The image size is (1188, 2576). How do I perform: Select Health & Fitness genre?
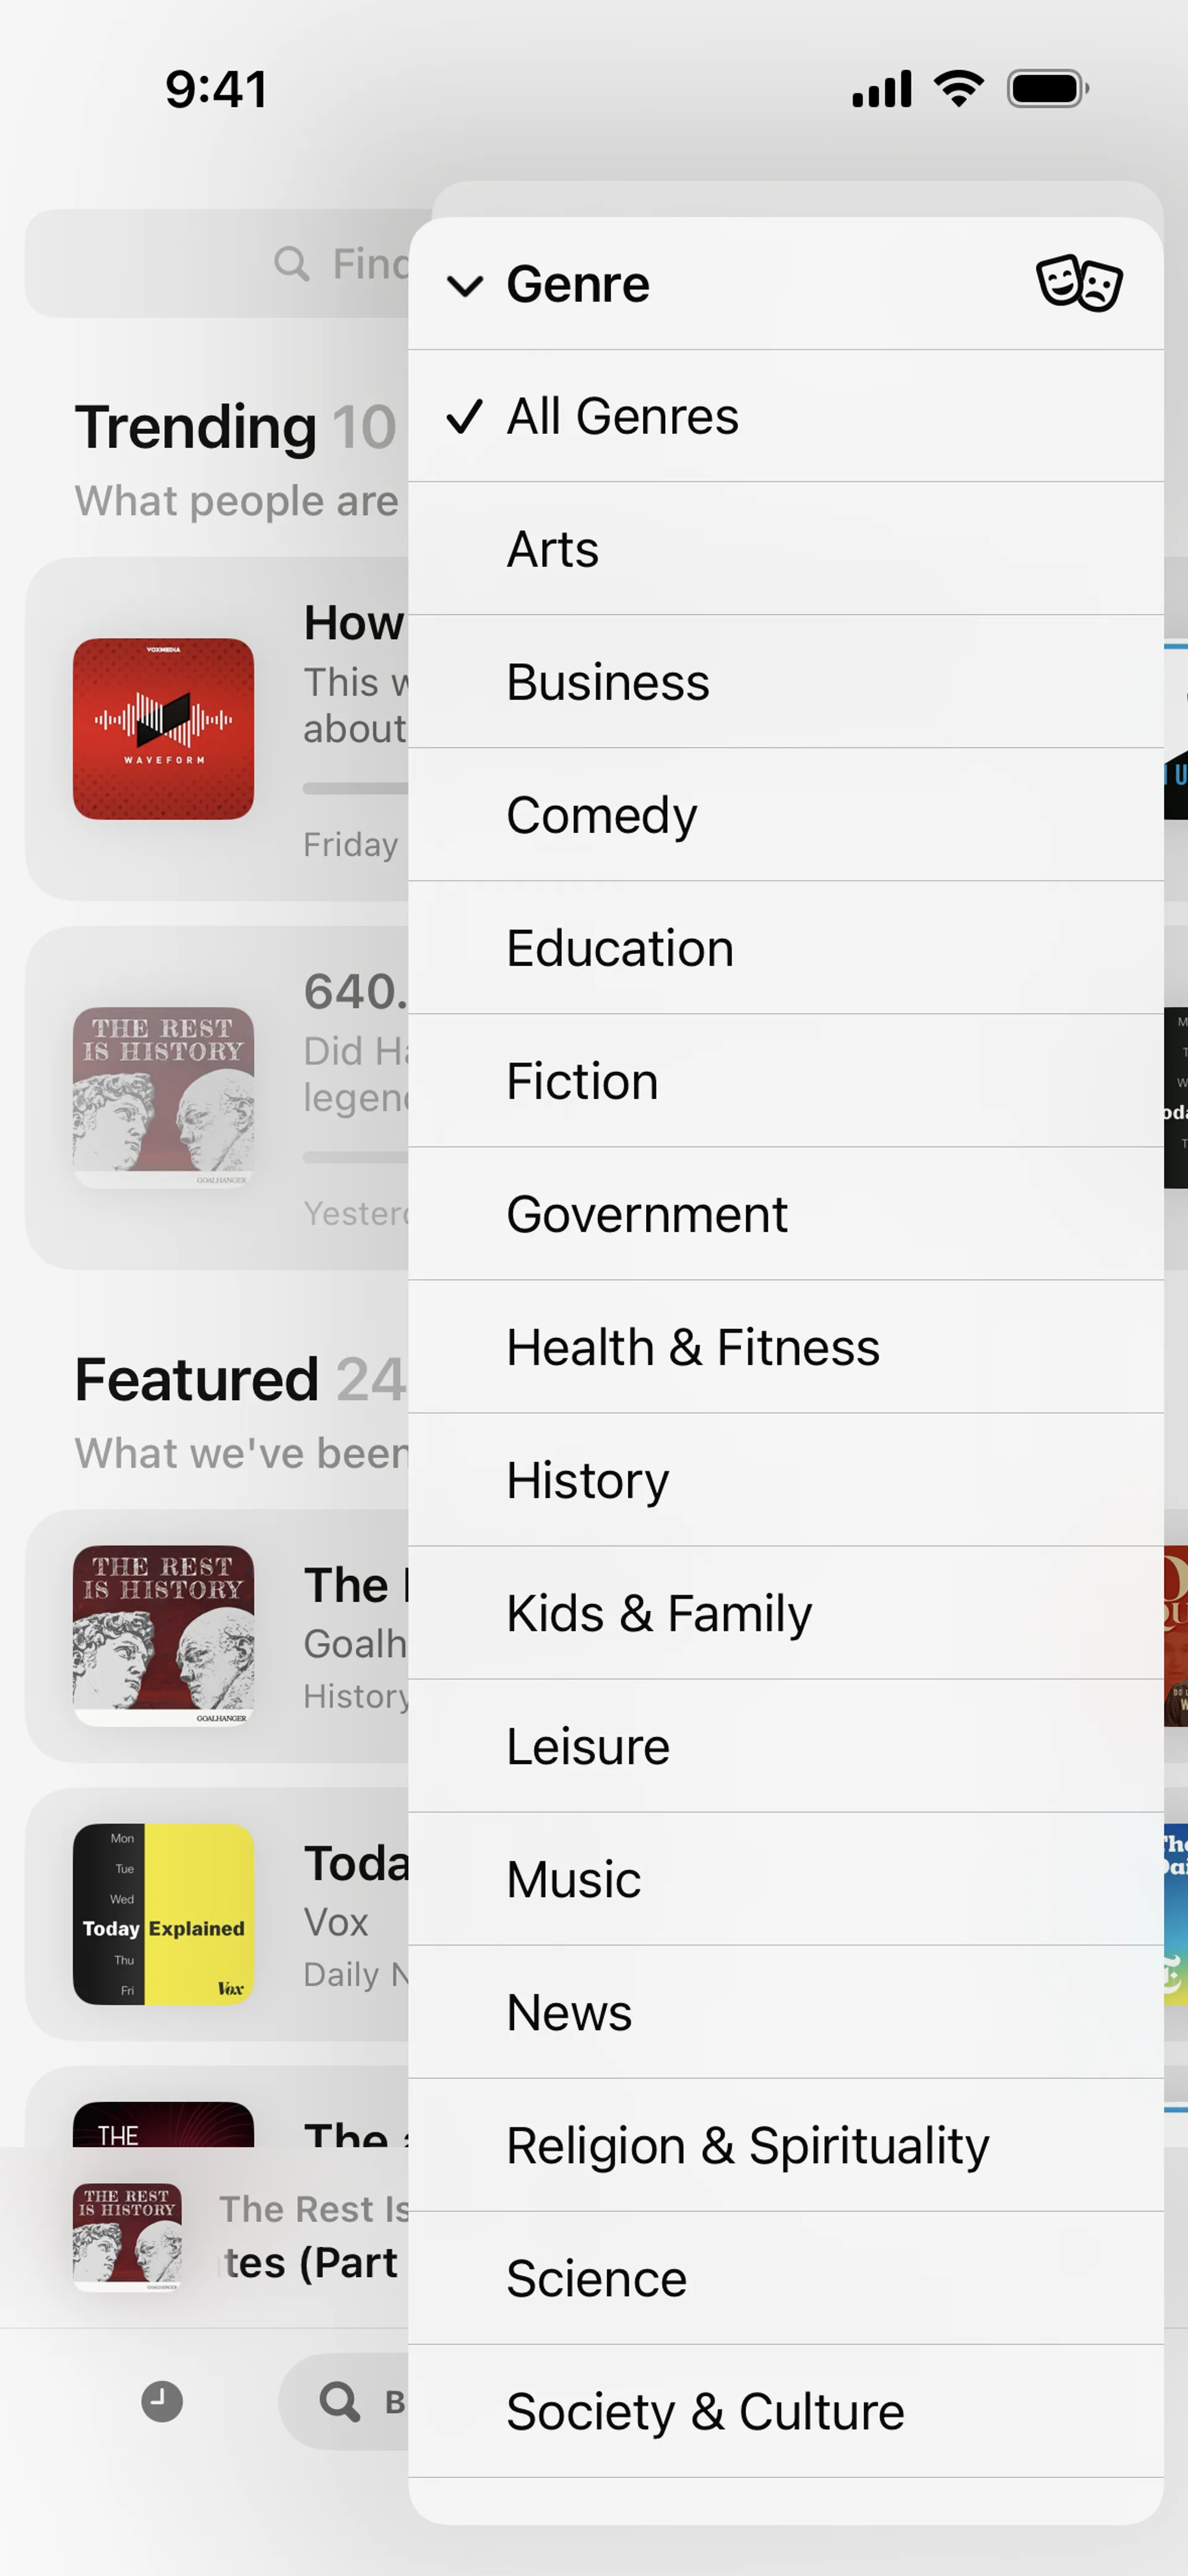pos(692,1347)
